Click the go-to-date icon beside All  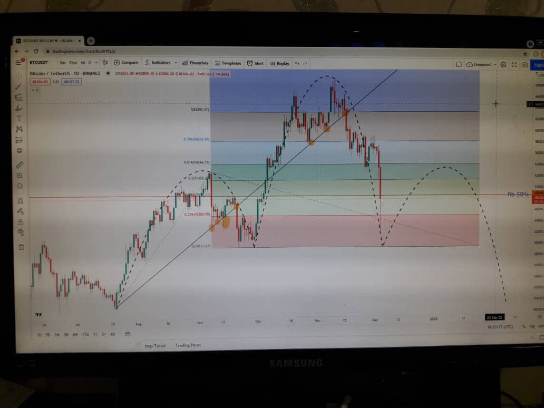click(x=128, y=334)
